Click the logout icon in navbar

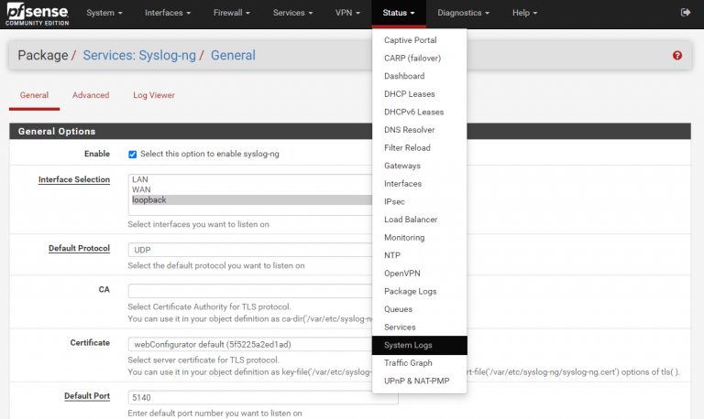[x=685, y=13]
